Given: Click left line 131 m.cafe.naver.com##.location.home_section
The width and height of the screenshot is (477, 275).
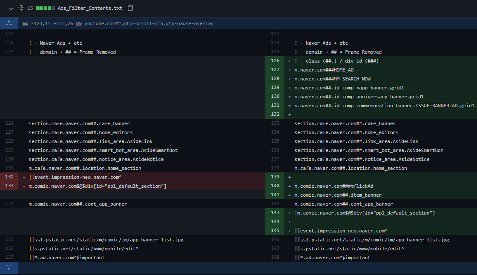Looking at the screenshot, I should (x=85, y=168).
